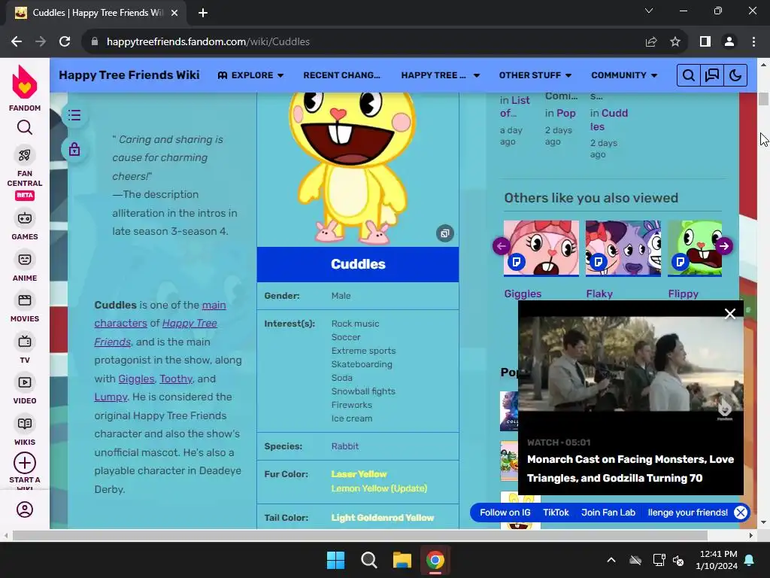
Task: Click the Start a Wiki plus icon
Action: (25, 463)
